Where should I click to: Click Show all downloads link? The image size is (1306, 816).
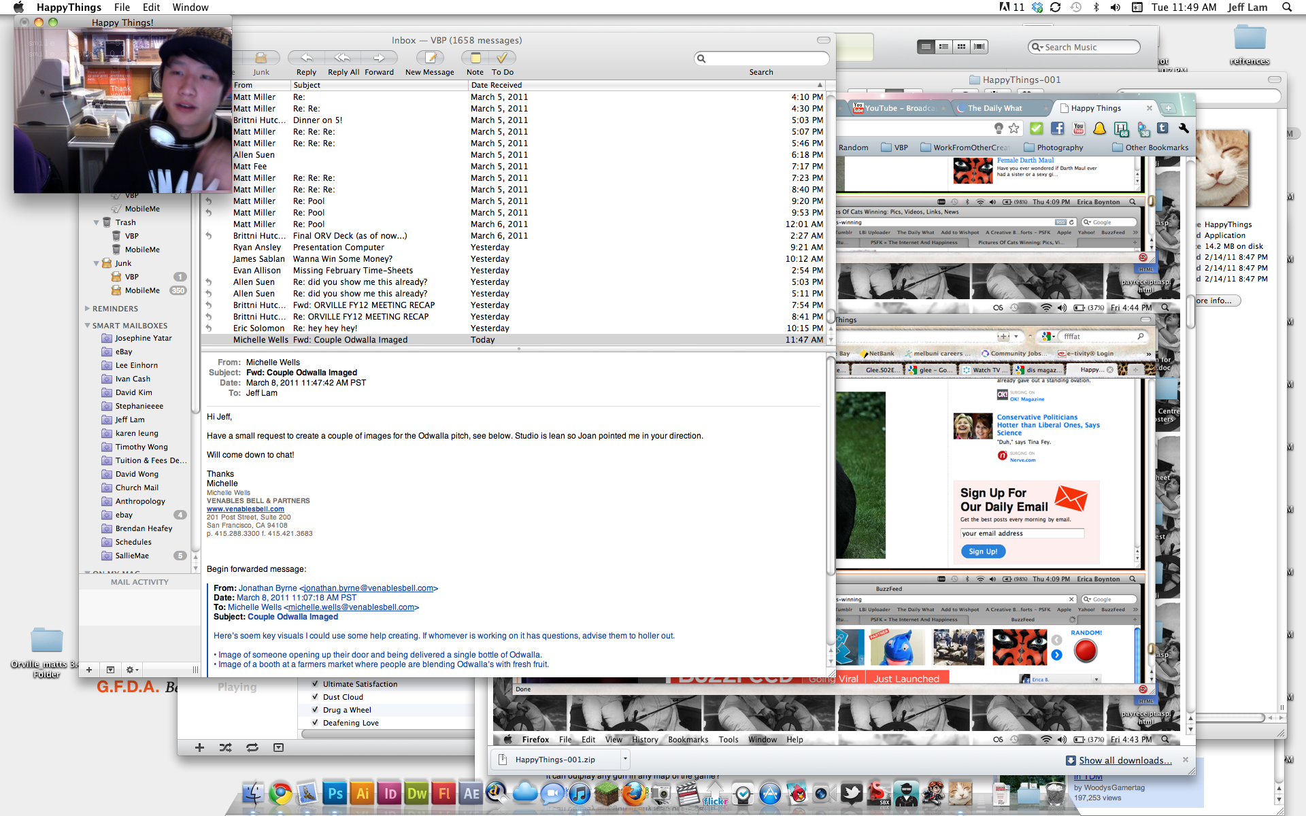[1125, 760]
